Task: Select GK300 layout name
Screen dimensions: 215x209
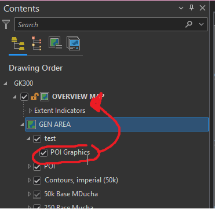Action: point(24,83)
